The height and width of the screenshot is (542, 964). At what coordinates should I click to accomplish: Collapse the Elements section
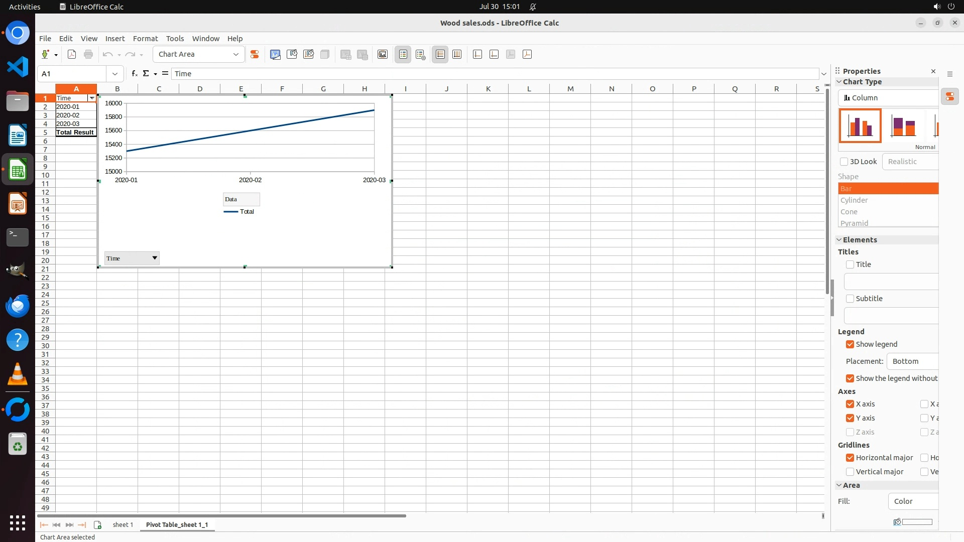point(839,240)
